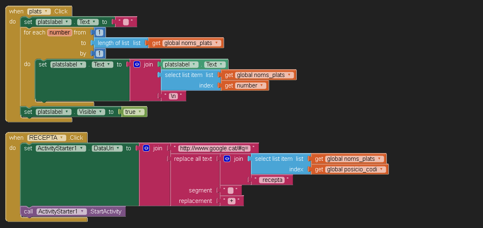Image resolution: width=483 pixels, height=228 pixels.
Task: Select the 'replace all text' block
Action: click(x=193, y=159)
